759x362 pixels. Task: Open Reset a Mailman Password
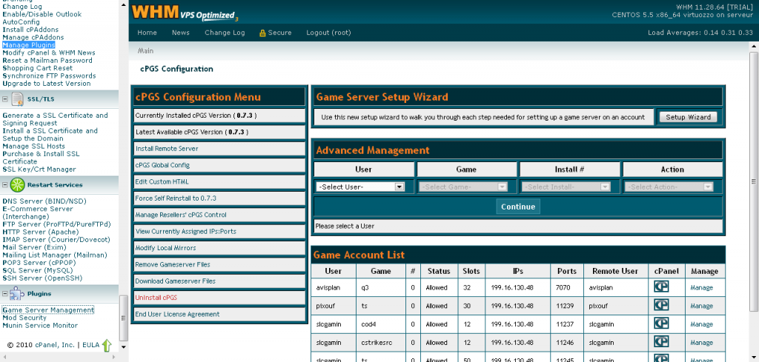[x=47, y=61]
